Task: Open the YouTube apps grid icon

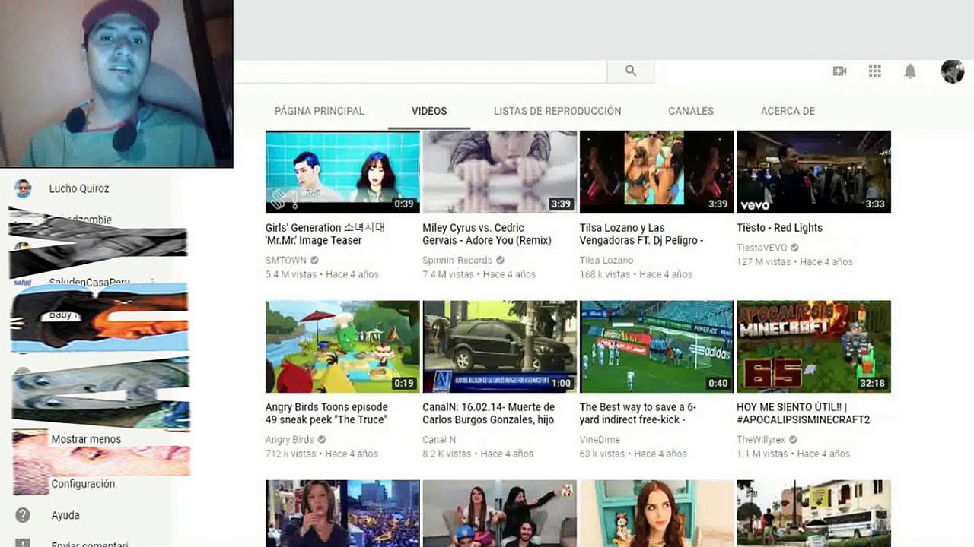Action: (x=875, y=71)
